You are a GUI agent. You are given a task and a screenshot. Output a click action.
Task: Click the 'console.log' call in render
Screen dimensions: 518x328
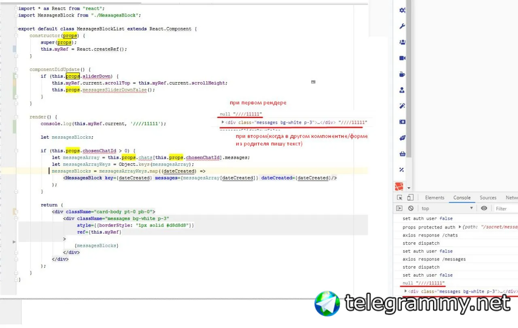[x=56, y=124]
